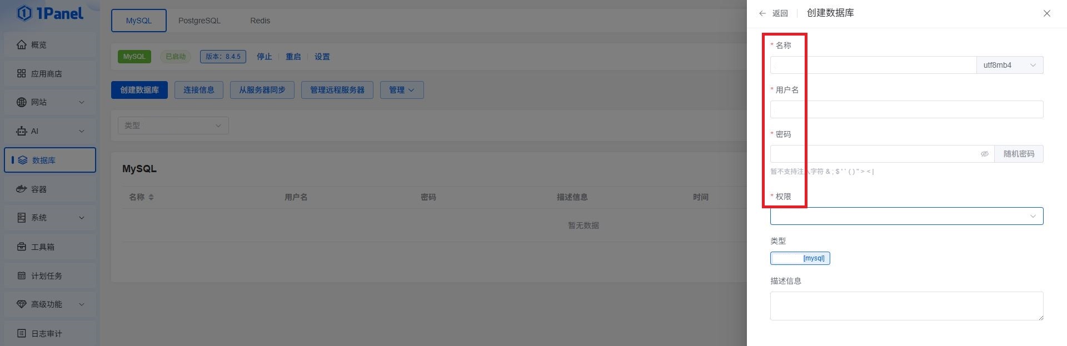Click the Docker container icon
Viewport: 1067px width, 346px height.
[22, 189]
